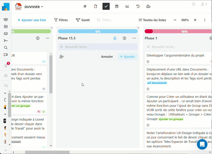This screenshot has width=212, height=154.
Task: Open the Filtres menu
Action: click(61, 20)
